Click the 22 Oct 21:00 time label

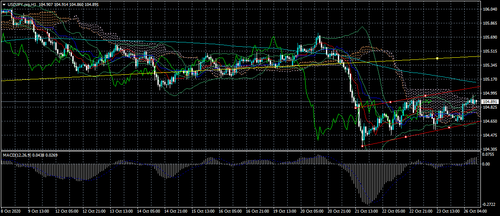tap(422, 211)
